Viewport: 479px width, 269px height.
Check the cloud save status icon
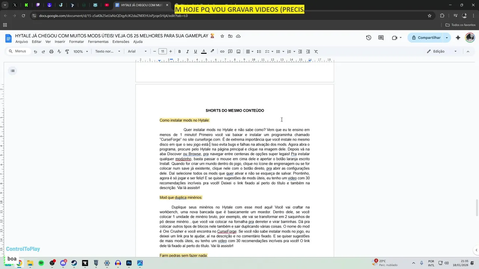[238, 36]
